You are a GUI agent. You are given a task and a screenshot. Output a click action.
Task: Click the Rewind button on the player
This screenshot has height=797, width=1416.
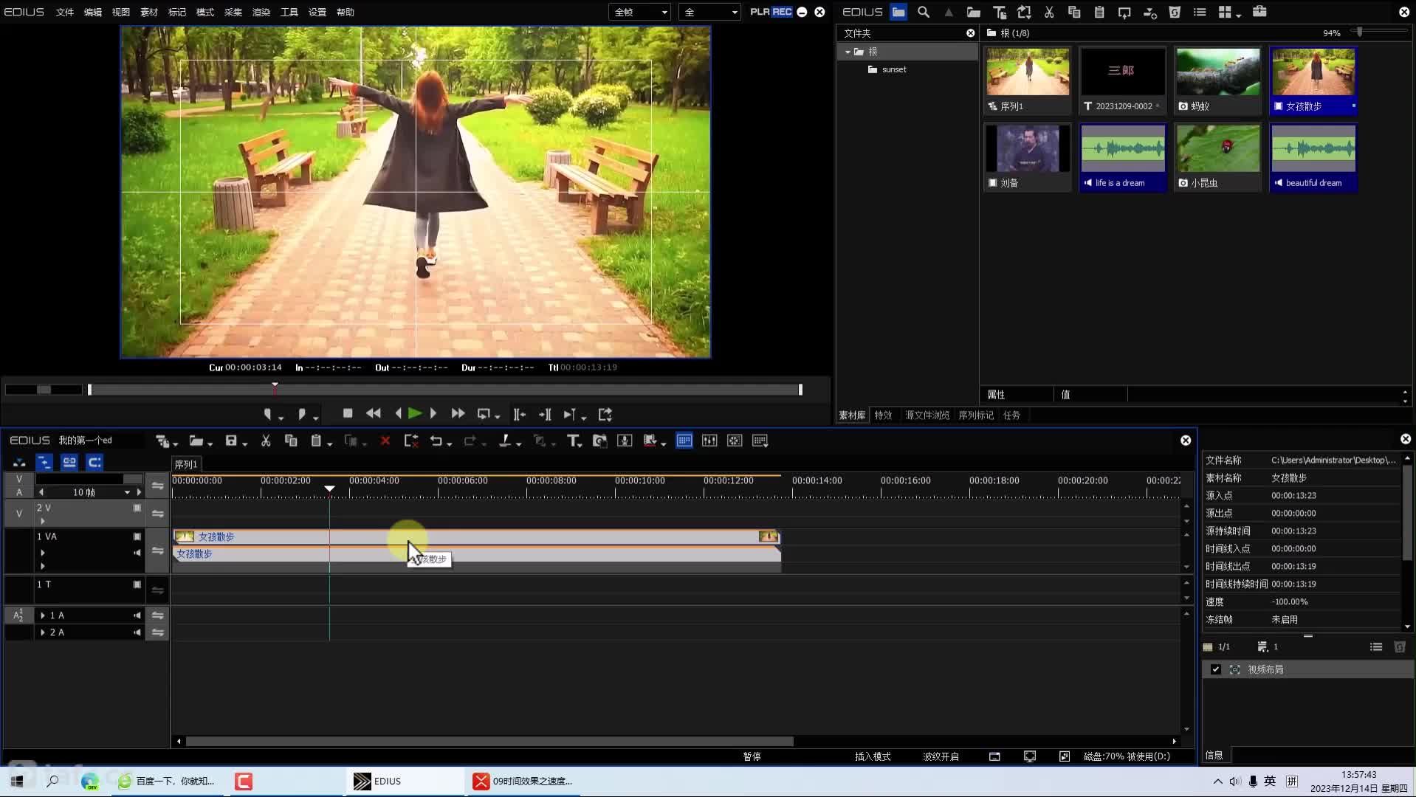coord(374,414)
